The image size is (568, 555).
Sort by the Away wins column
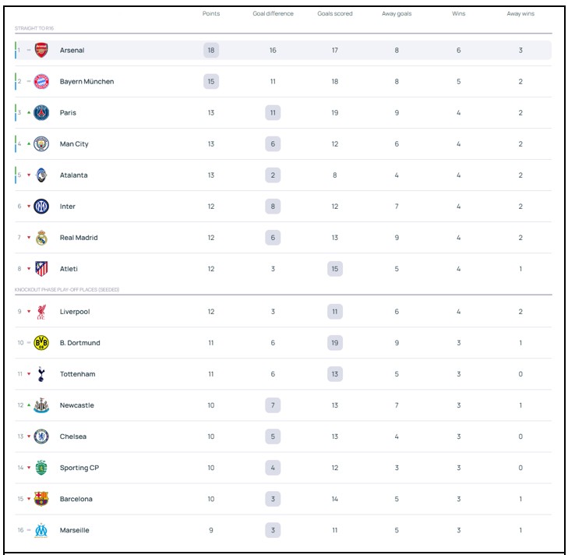(x=520, y=14)
